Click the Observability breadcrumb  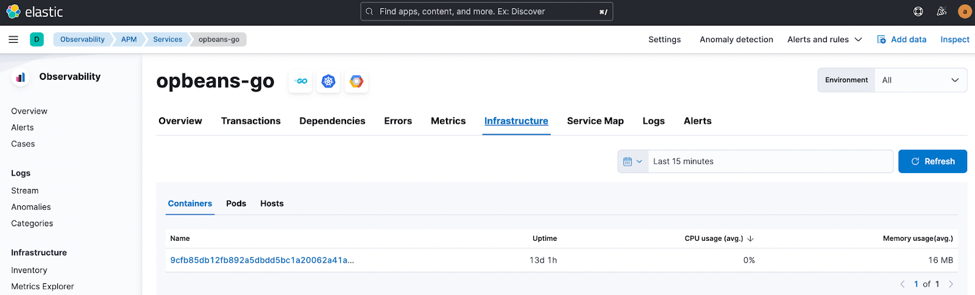(x=82, y=40)
